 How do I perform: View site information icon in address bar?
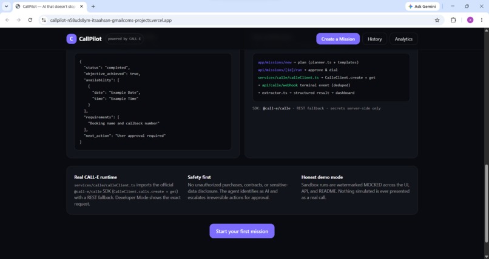44,20
